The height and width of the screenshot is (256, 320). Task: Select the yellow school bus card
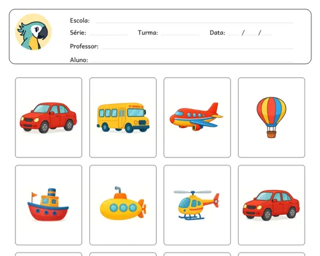123,117
